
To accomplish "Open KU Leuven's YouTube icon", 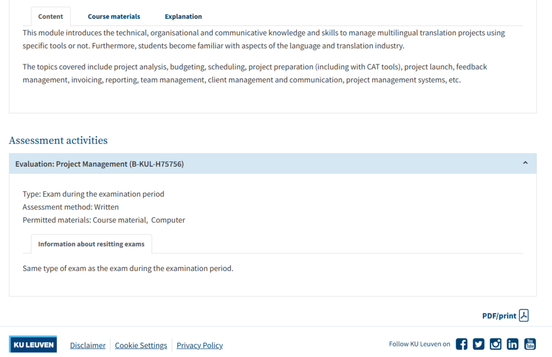I will (x=530, y=344).
